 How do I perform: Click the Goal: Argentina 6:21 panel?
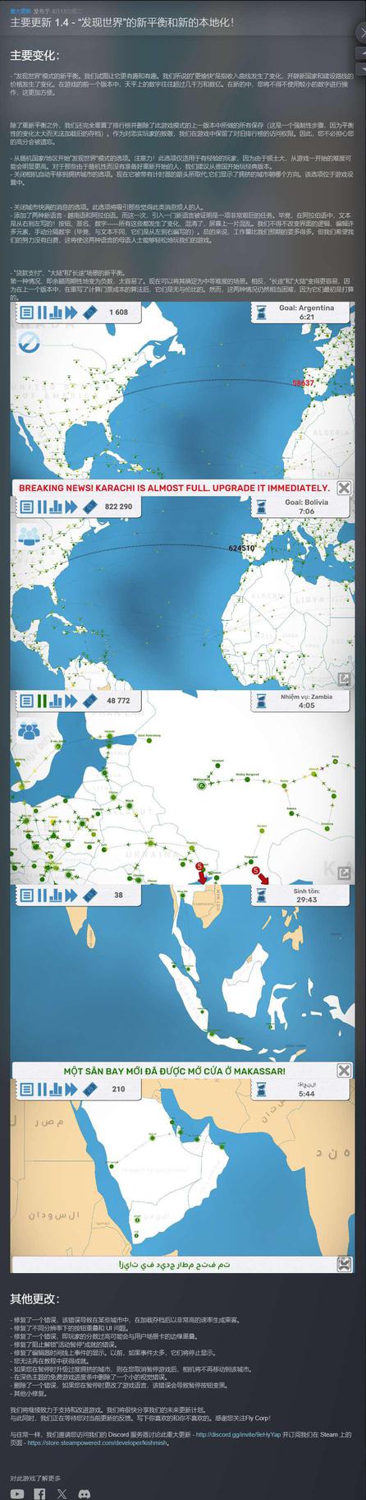click(x=300, y=312)
